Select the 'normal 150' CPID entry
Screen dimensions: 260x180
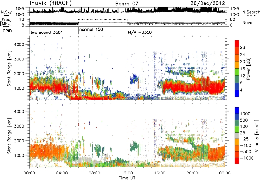tap(91, 29)
